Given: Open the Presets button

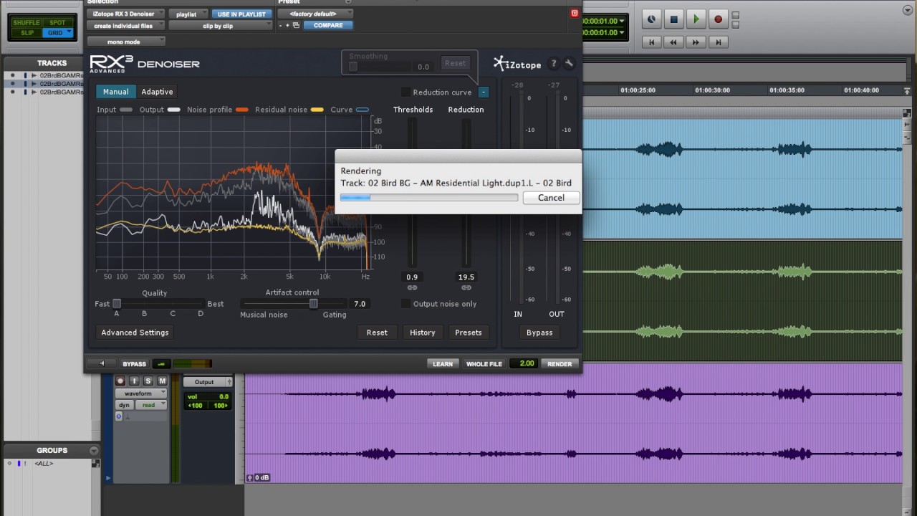Looking at the screenshot, I should point(469,333).
